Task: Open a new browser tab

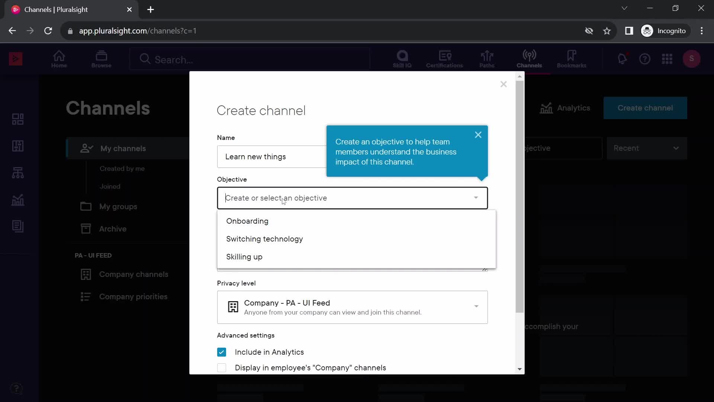Action: pyautogui.click(x=151, y=10)
